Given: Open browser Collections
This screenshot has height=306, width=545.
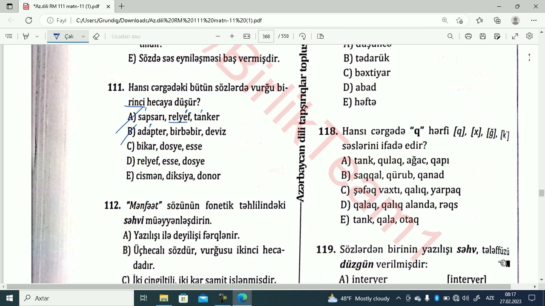Looking at the screenshot, I should 497,20.
